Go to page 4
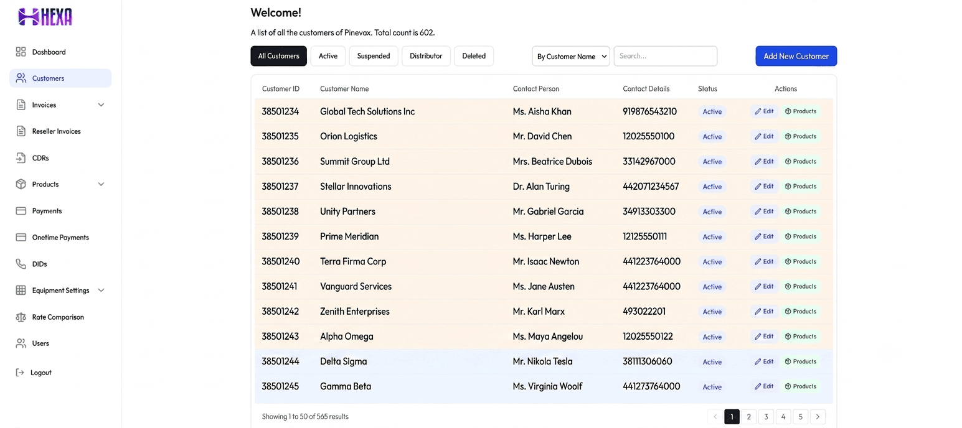962x428 pixels. pos(783,417)
